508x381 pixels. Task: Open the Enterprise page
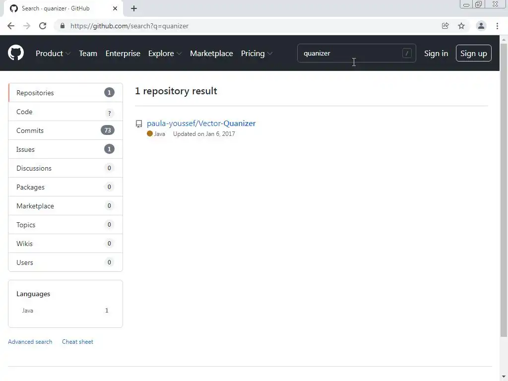tap(123, 54)
